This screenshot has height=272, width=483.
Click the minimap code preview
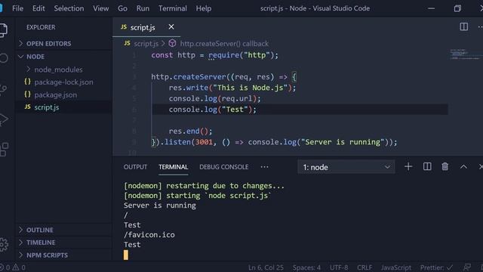(465, 54)
